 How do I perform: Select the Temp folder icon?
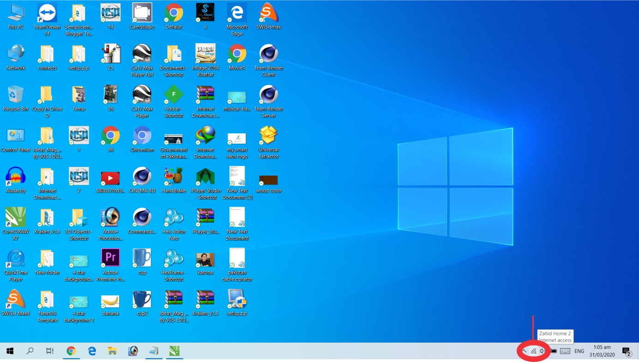point(79,99)
